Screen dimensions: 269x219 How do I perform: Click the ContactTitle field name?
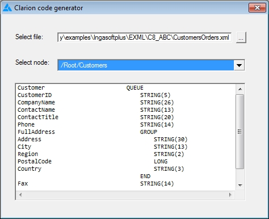click(38, 117)
